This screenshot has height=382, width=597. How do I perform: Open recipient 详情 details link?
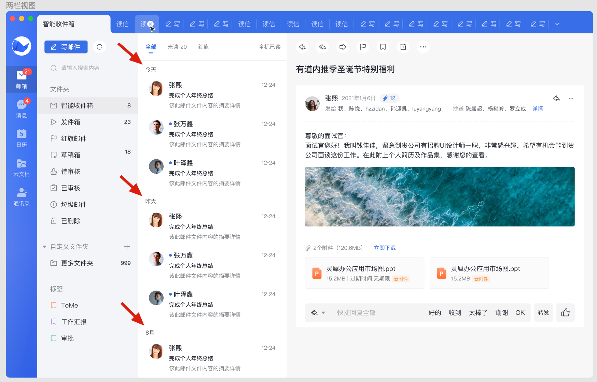538,108
